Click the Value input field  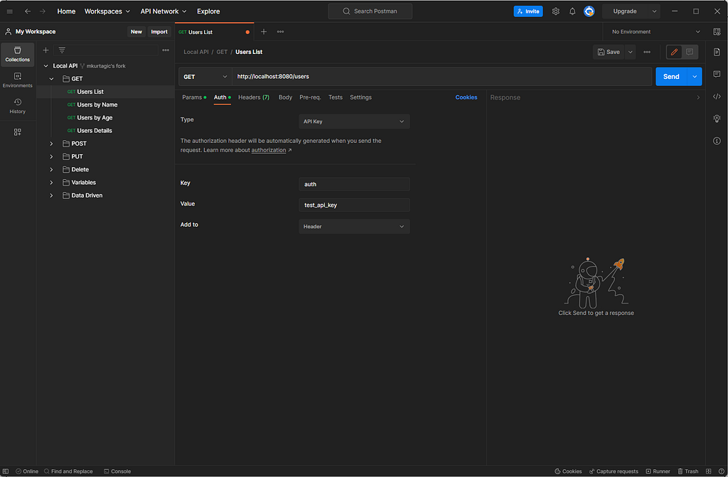[x=354, y=205]
